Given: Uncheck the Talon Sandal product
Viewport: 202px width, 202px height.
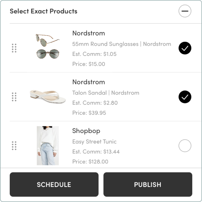Looking at the screenshot, I should [184, 97].
